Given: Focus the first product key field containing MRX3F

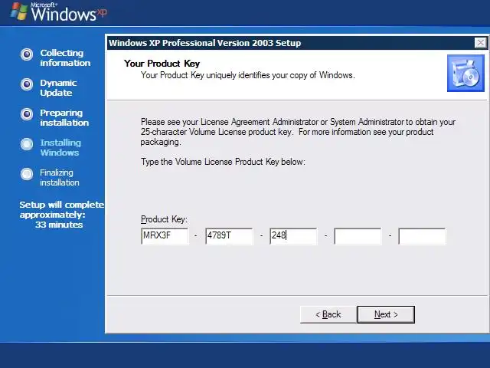Looking at the screenshot, I should click(165, 236).
